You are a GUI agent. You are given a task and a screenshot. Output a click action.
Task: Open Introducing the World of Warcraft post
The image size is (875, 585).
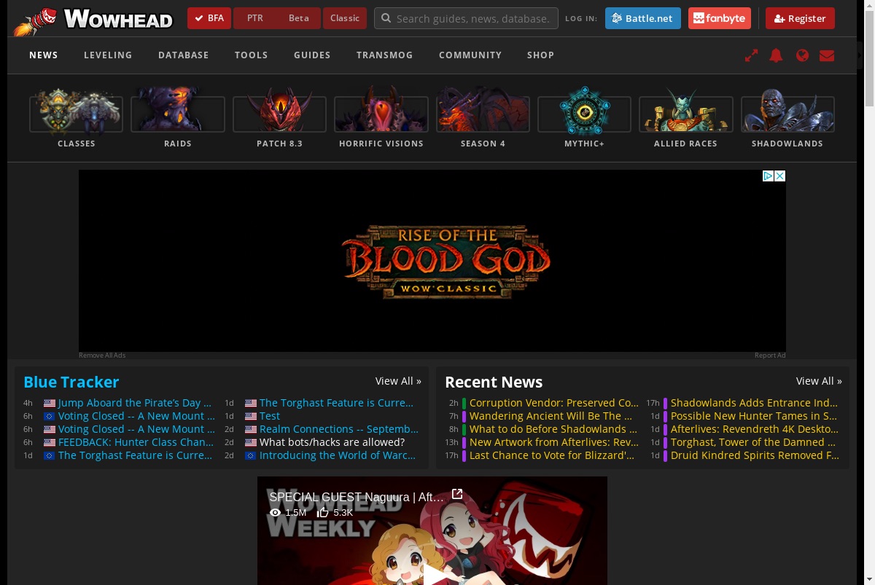coord(338,455)
